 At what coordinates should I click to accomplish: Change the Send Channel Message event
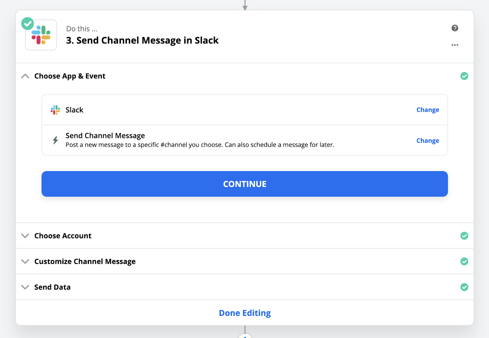click(428, 141)
